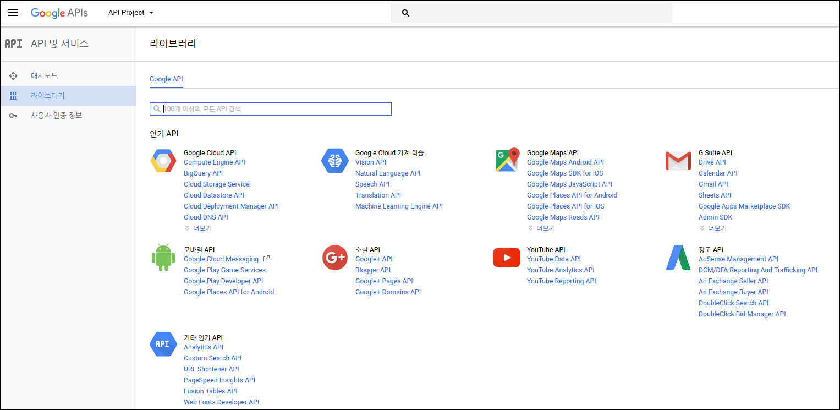Open the hamburger navigation menu

coord(13,13)
